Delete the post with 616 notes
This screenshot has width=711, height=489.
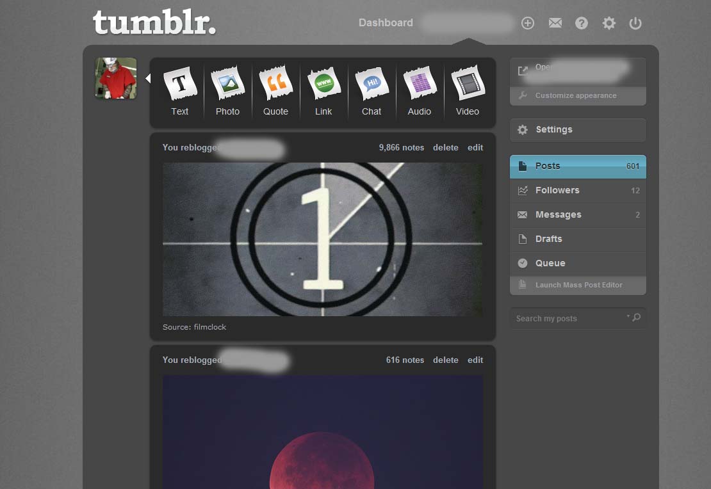tap(445, 360)
